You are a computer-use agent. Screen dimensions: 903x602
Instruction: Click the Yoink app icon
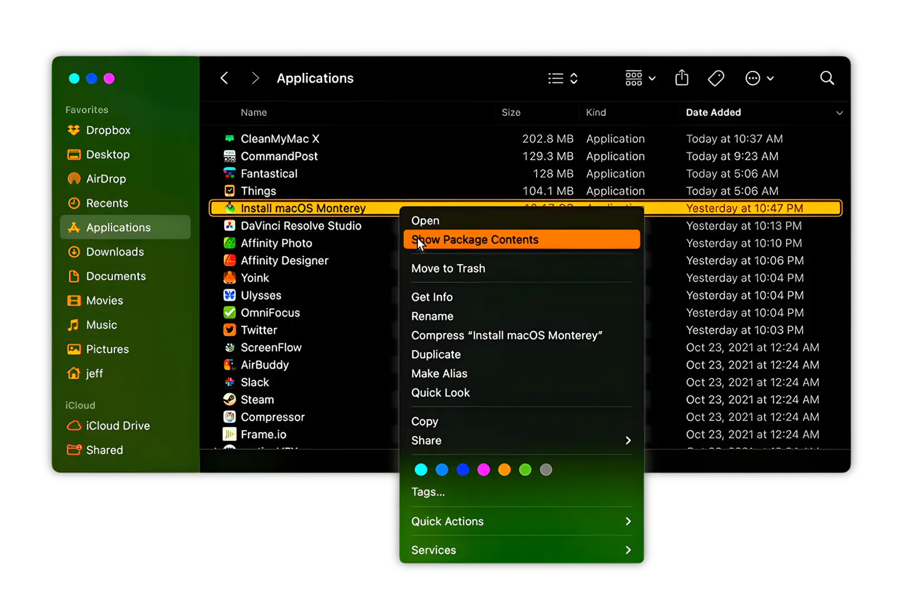pyautogui.click(x=229, y=278)
